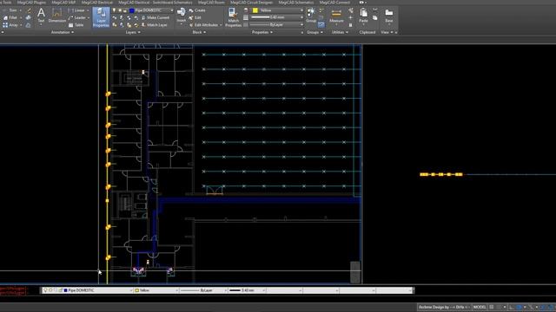Click the yellow color swatch in Properties panel

tap(255, 10)
